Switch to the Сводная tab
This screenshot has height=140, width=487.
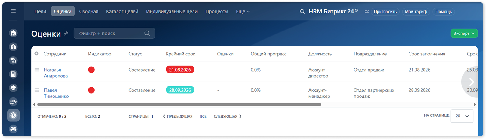point(89,11)
